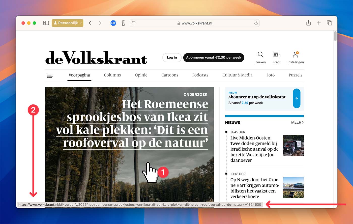Open the Persoonlijk profile dropdown
This screenshot has width=353, height=224.
tap(67, 23)
